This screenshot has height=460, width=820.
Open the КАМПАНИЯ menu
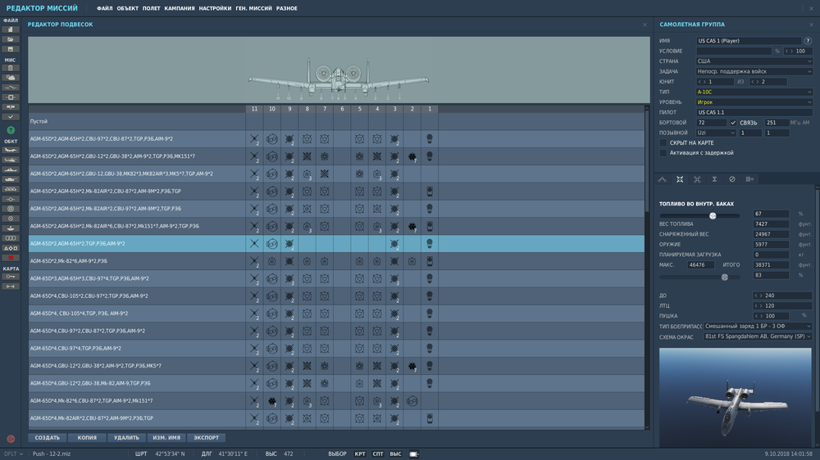(180, 8)
